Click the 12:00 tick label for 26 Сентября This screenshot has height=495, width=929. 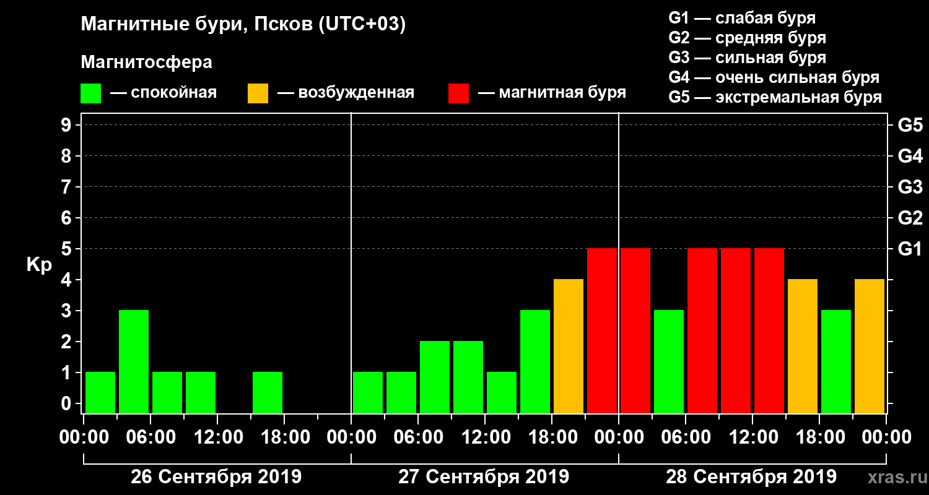click(217, 437)
